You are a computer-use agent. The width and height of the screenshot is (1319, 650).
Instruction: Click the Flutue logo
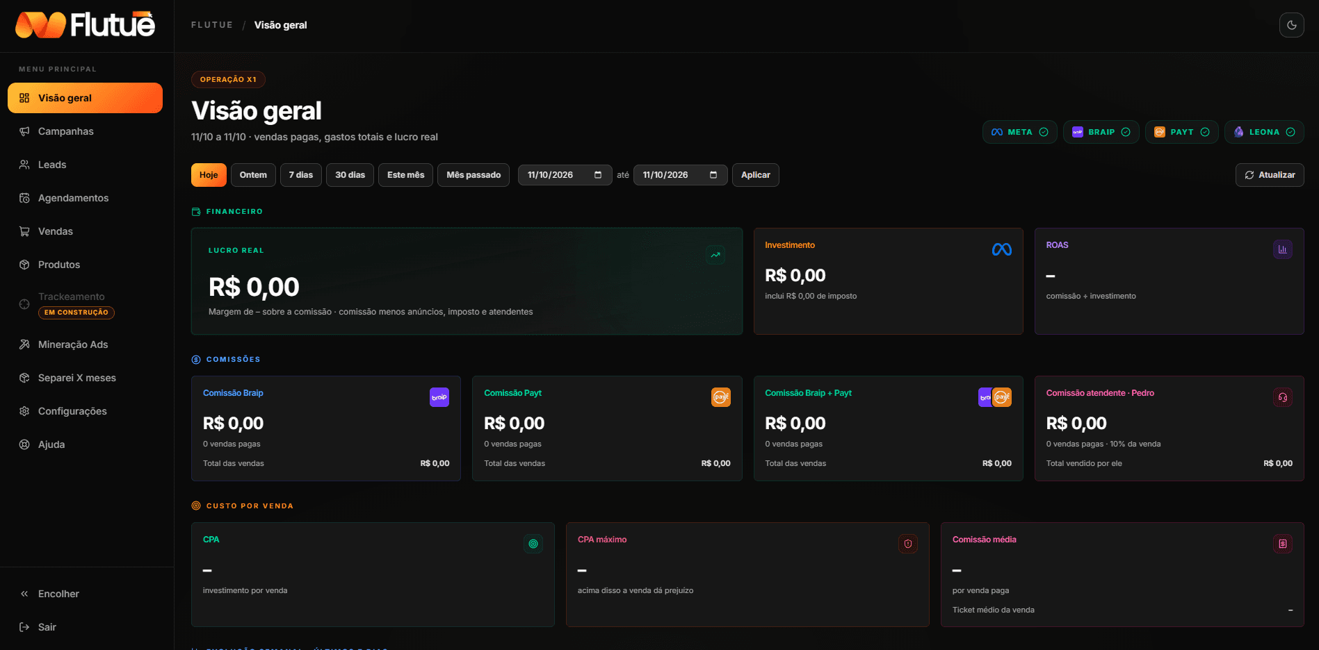click(x=85, y=25)
